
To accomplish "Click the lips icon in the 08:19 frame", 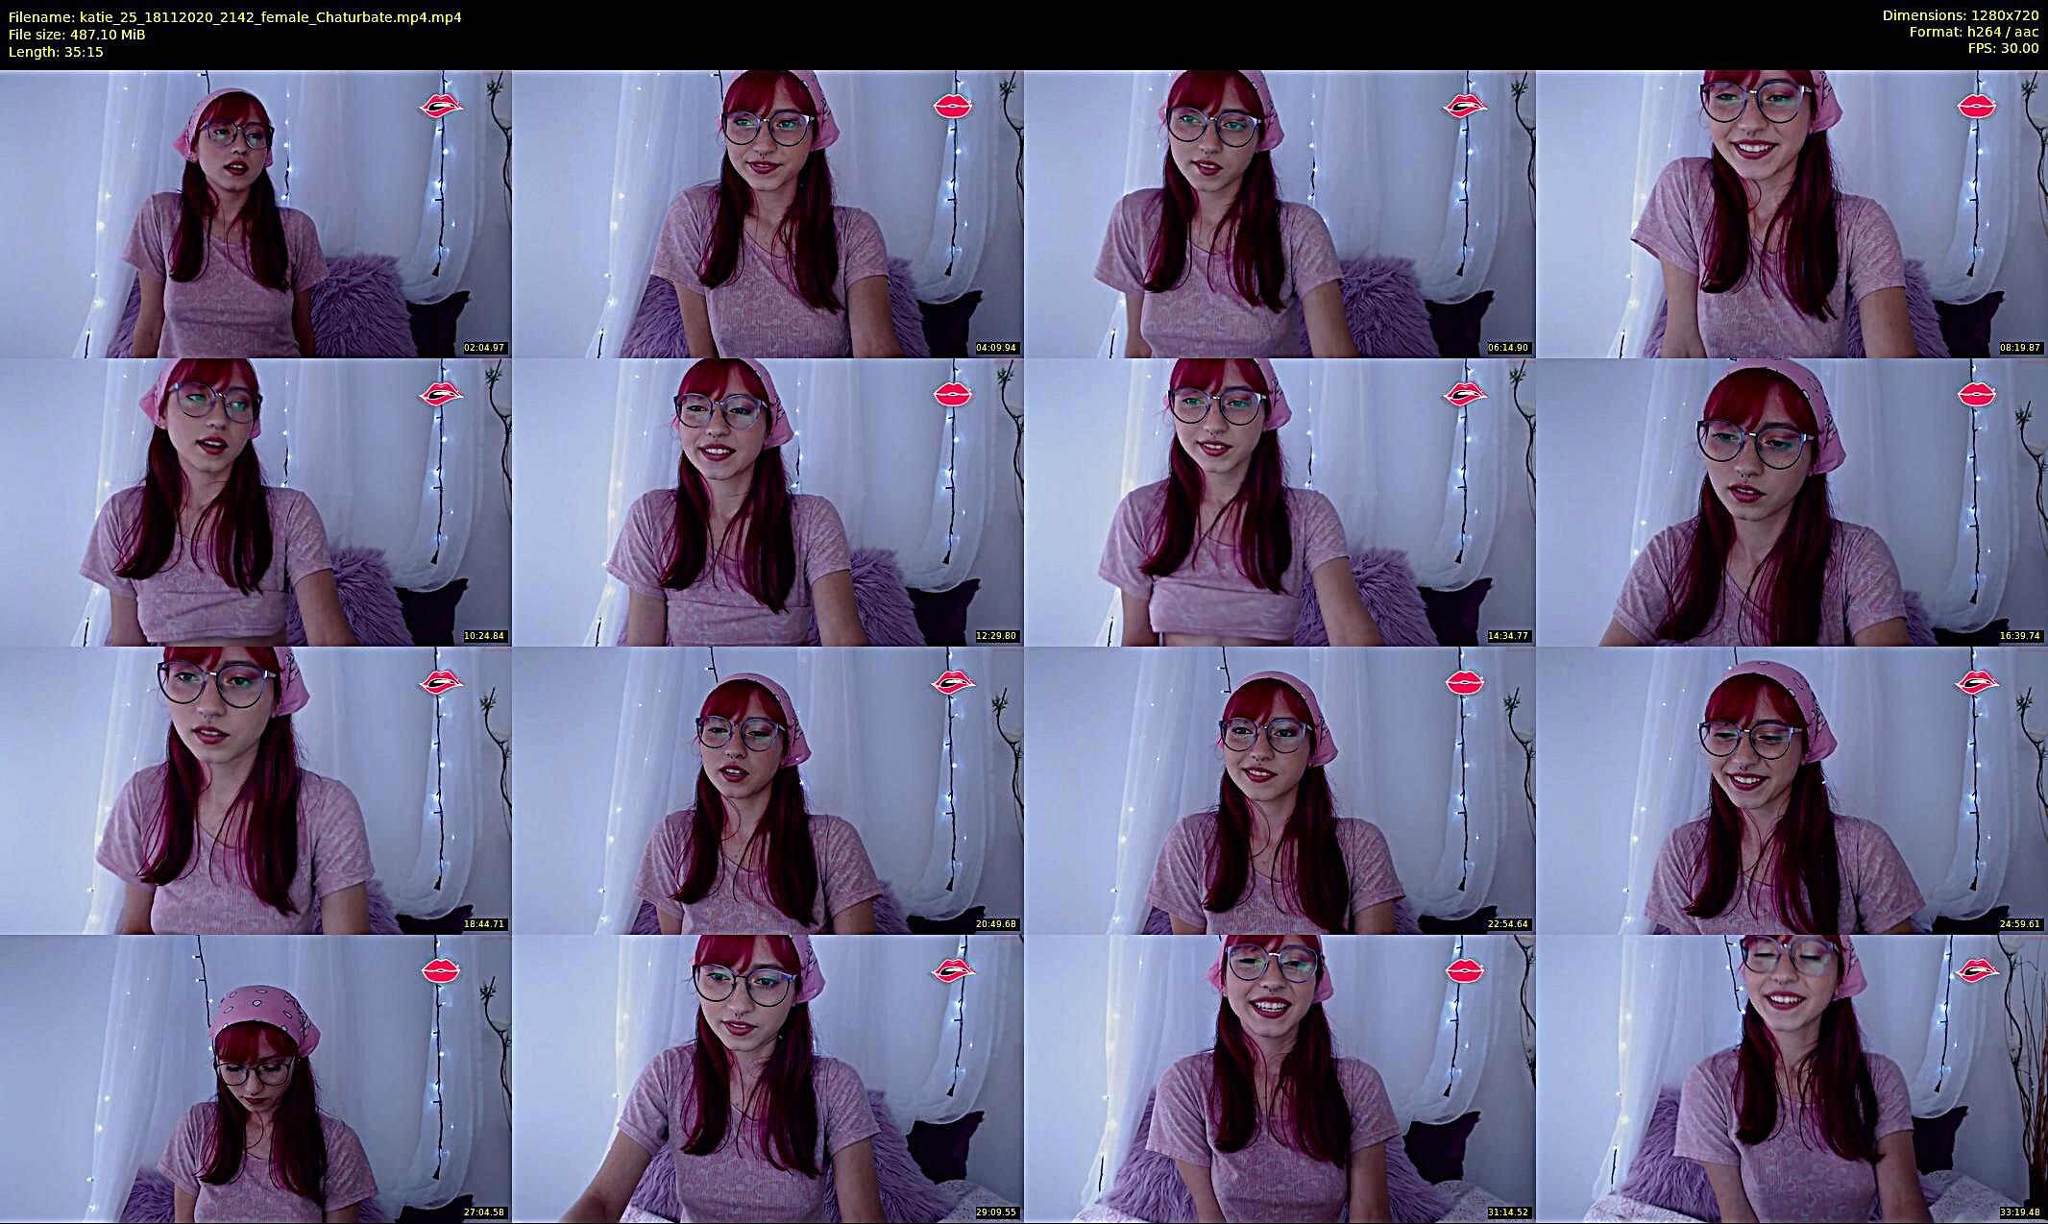I will tap(1977, 105).
